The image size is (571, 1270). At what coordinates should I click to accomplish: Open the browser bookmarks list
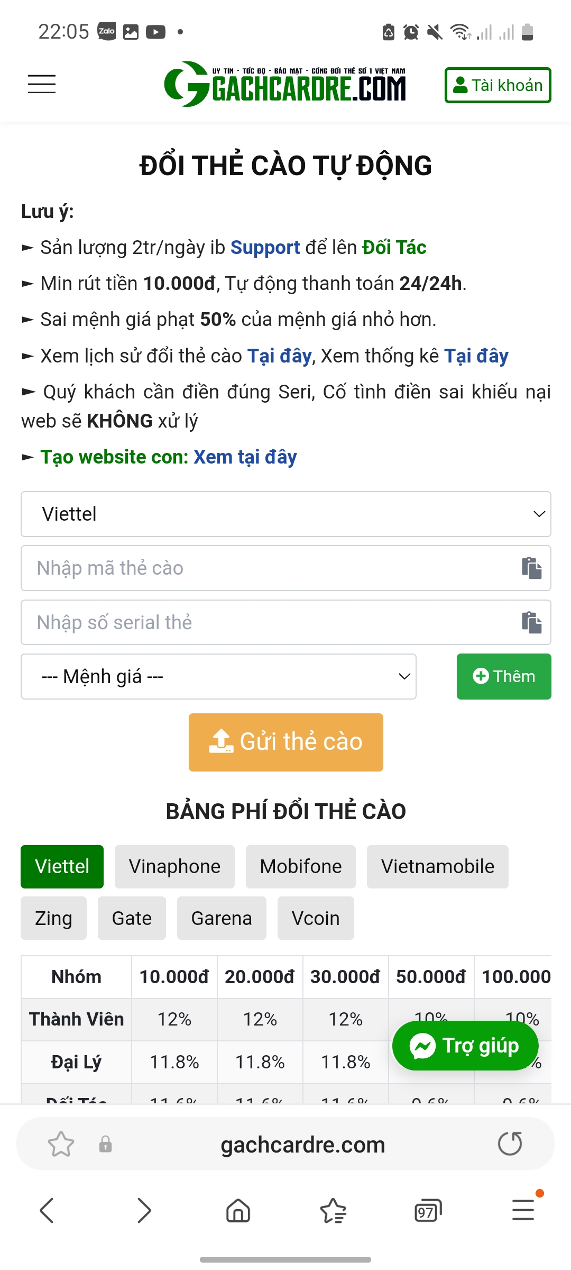(333, 1210)
